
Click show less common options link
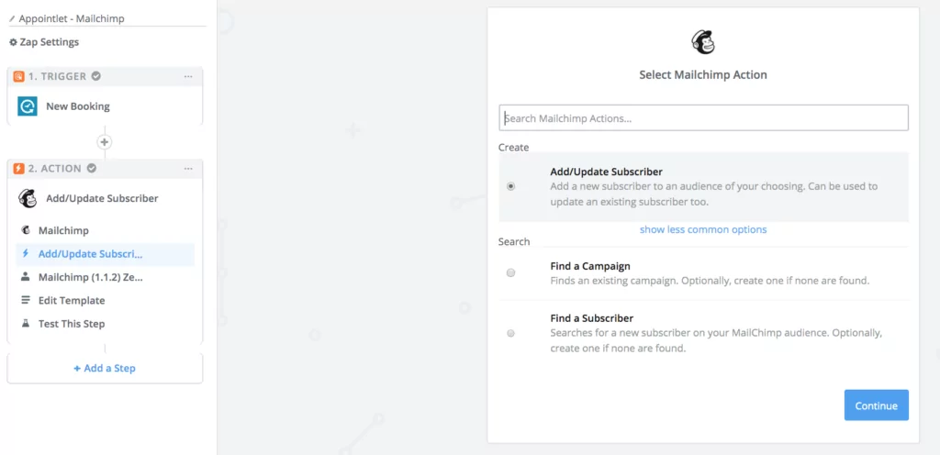[x=702, y=229]
